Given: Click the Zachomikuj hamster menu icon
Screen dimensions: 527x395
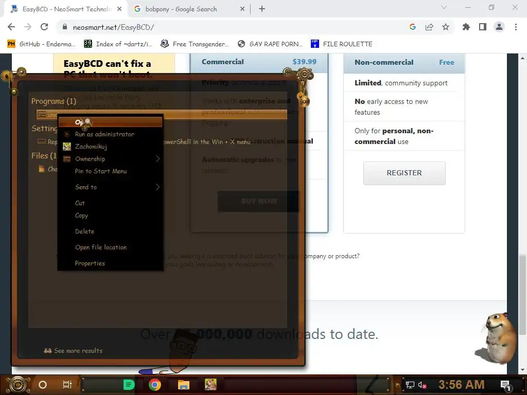Looking at the screenshot, I should pos(67,147).
